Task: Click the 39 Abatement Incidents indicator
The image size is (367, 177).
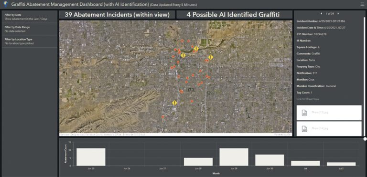Action: [117, 14]
